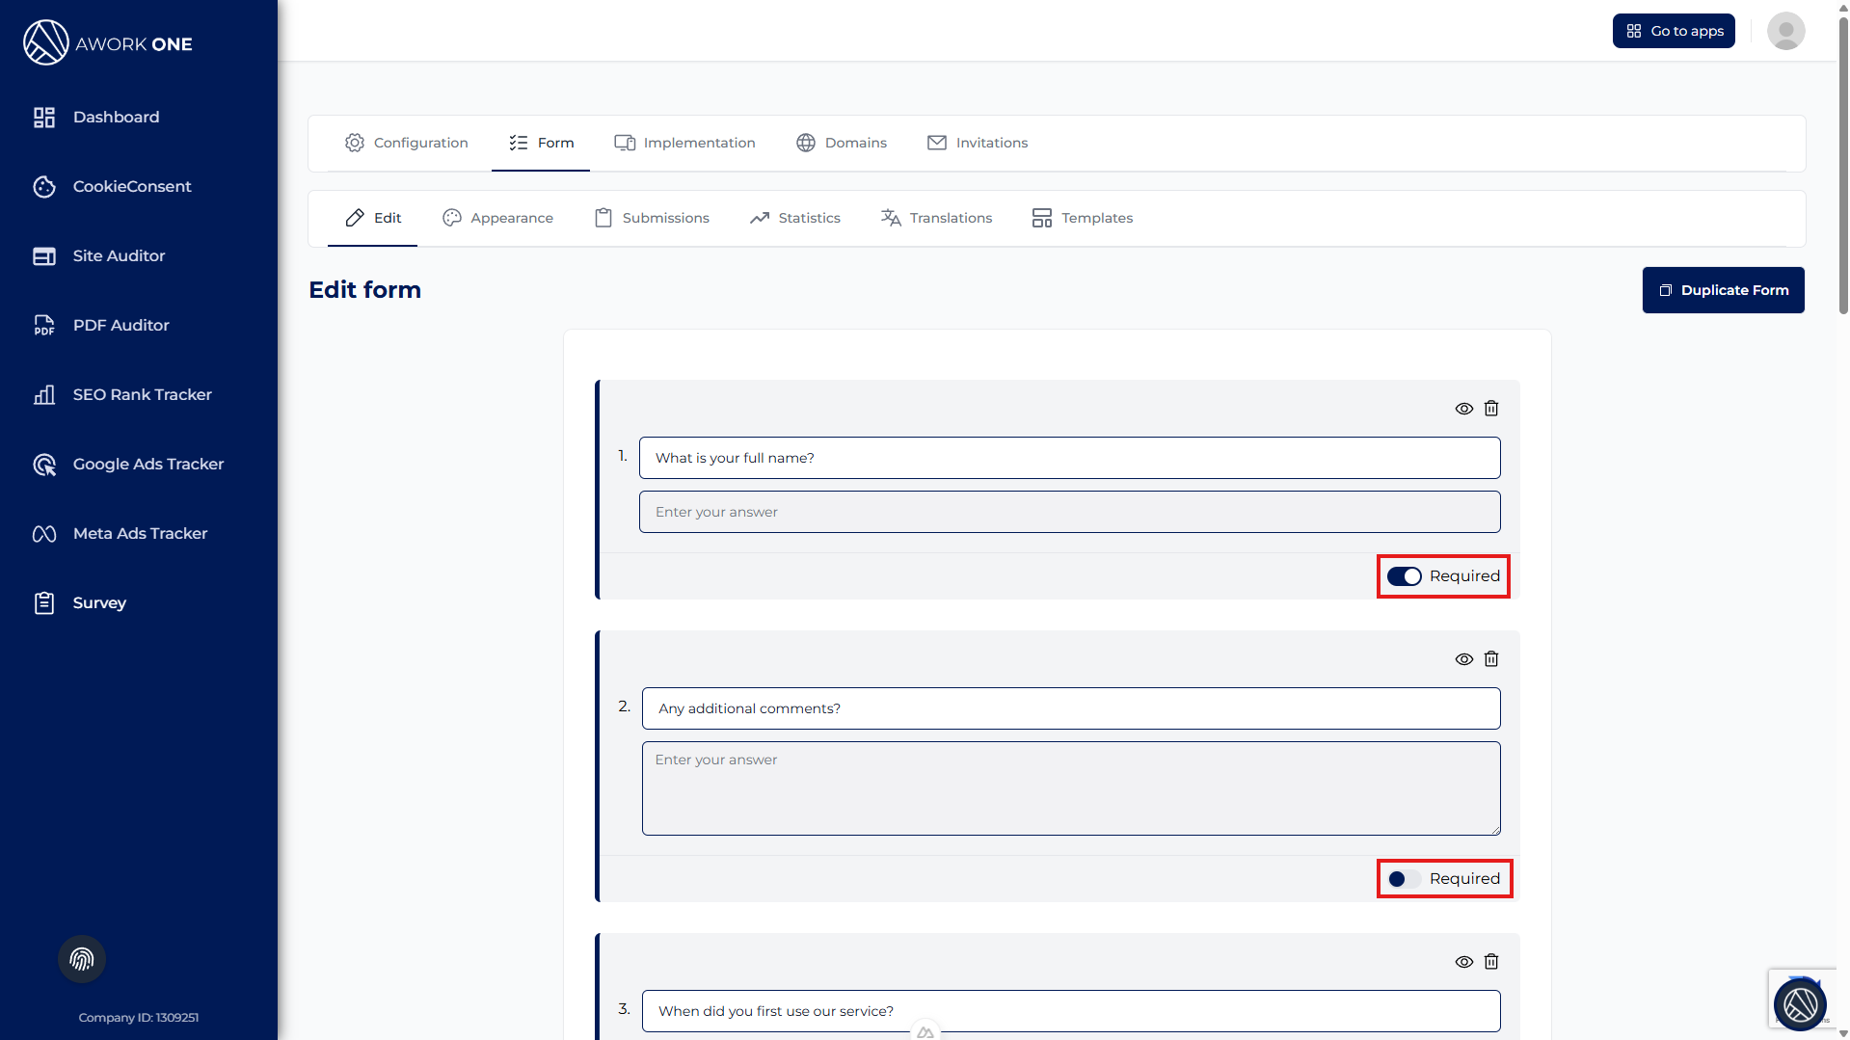Switch to the Appearance tab

498,218
